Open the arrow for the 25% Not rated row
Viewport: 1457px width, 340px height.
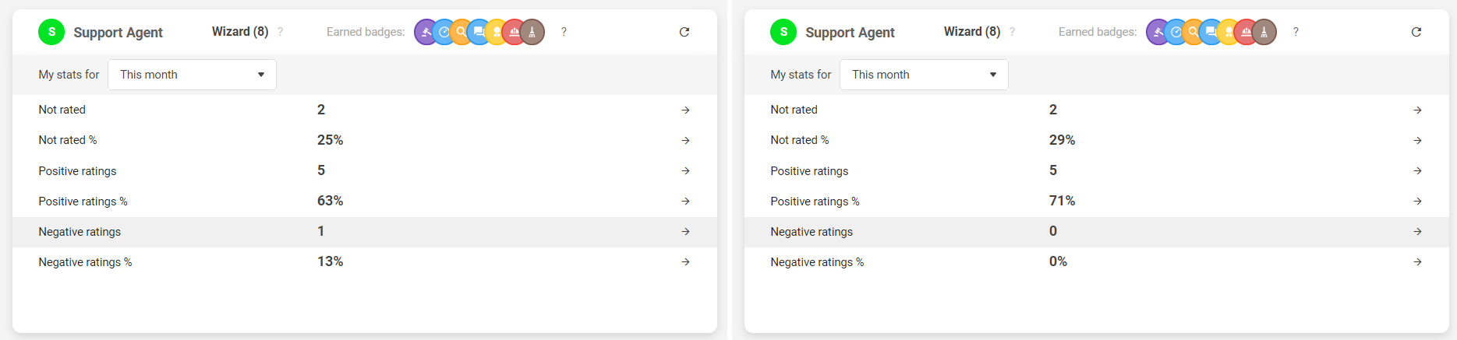point(685,141)
